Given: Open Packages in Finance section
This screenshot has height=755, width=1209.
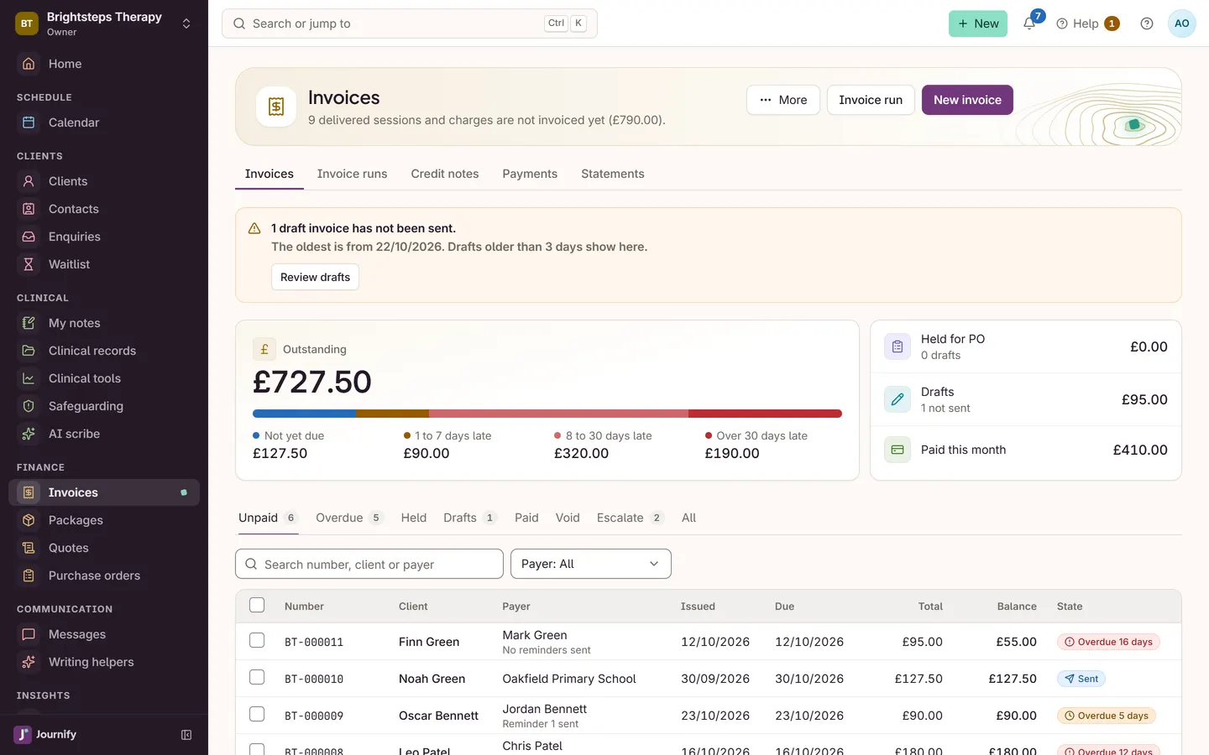Looking at the screenshot, I should (x=104, y=520).
